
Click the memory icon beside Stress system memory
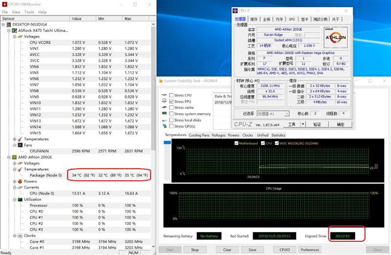(164, 114)
